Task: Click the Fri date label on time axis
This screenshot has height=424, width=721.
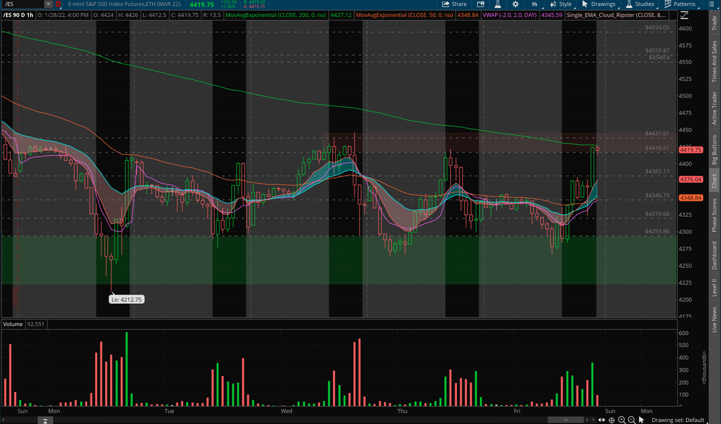Action: click(517, 411)
